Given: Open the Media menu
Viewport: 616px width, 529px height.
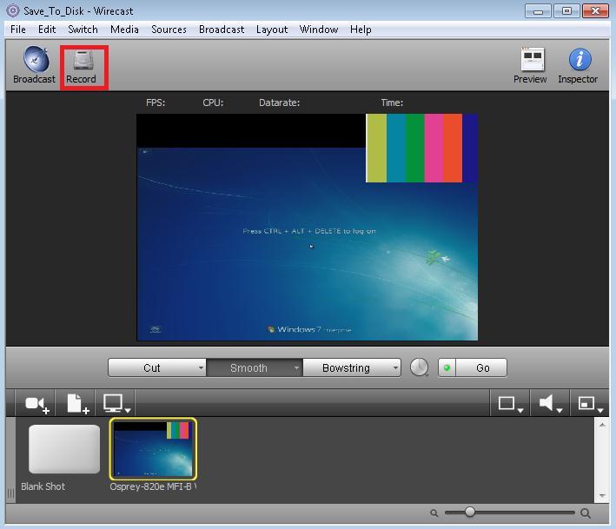Looking at the screenshot, I should pyautogui.click(x=124, y=30).
